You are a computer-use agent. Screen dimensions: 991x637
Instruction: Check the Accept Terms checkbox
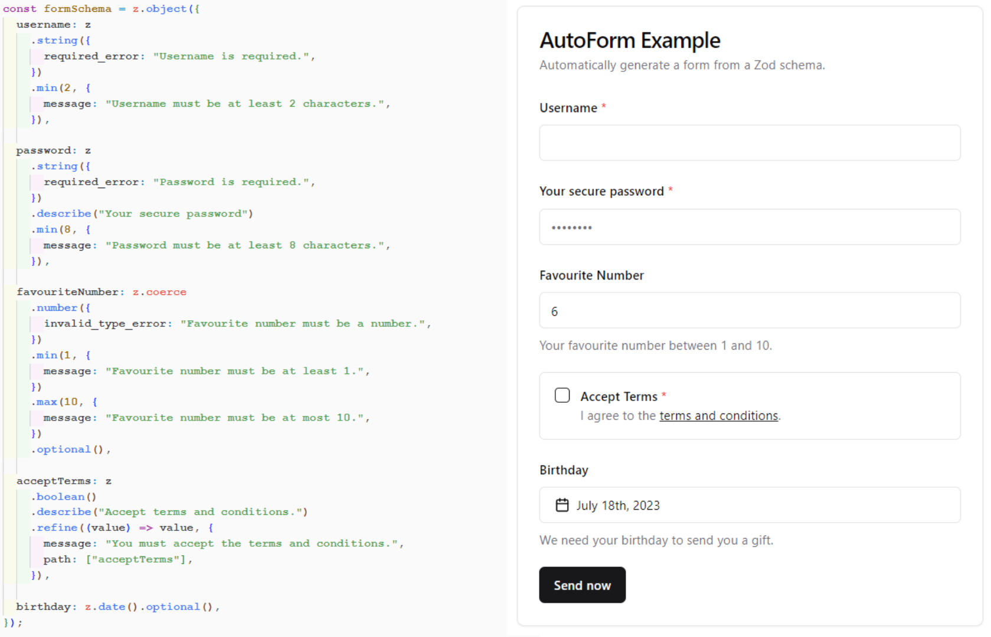562,395
